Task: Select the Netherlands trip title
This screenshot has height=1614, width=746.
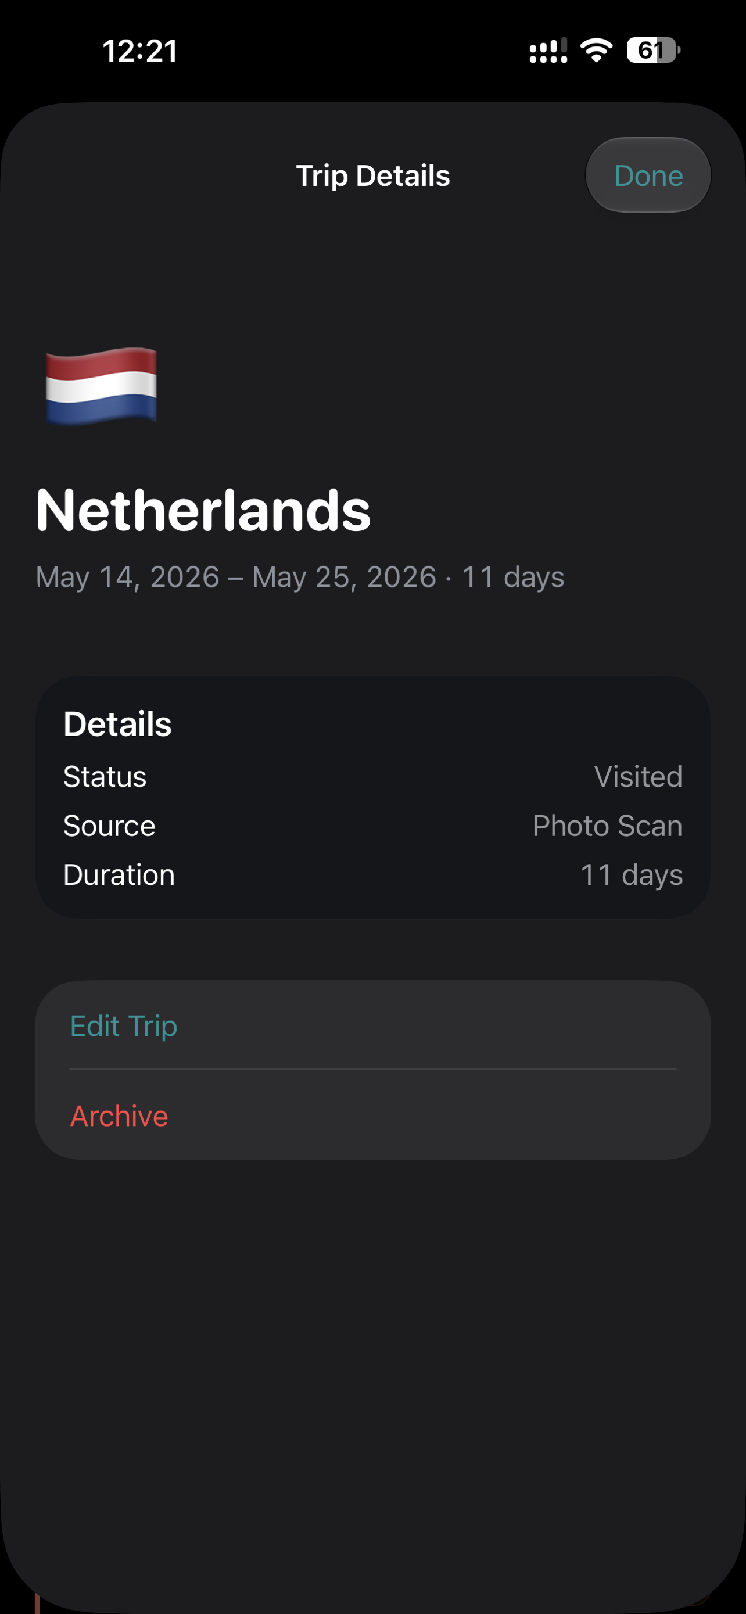Action: [x=203, y=510]
